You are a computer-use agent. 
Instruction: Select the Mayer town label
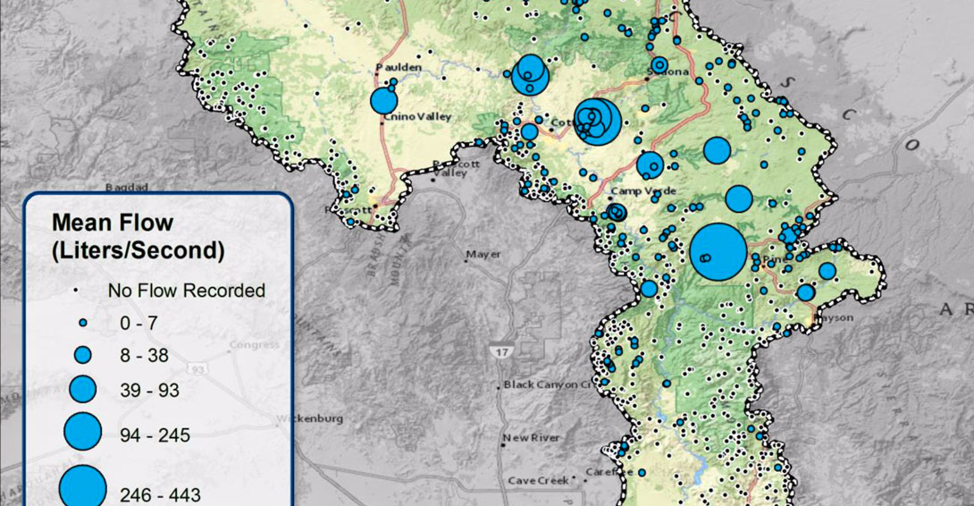(483, 255)
